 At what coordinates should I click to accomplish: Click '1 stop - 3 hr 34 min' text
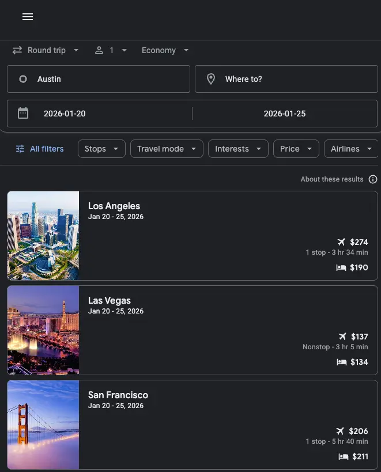pos(337,252)
